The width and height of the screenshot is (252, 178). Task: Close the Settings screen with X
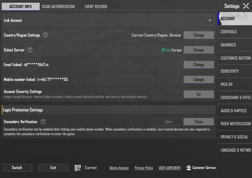coord(246,6)
